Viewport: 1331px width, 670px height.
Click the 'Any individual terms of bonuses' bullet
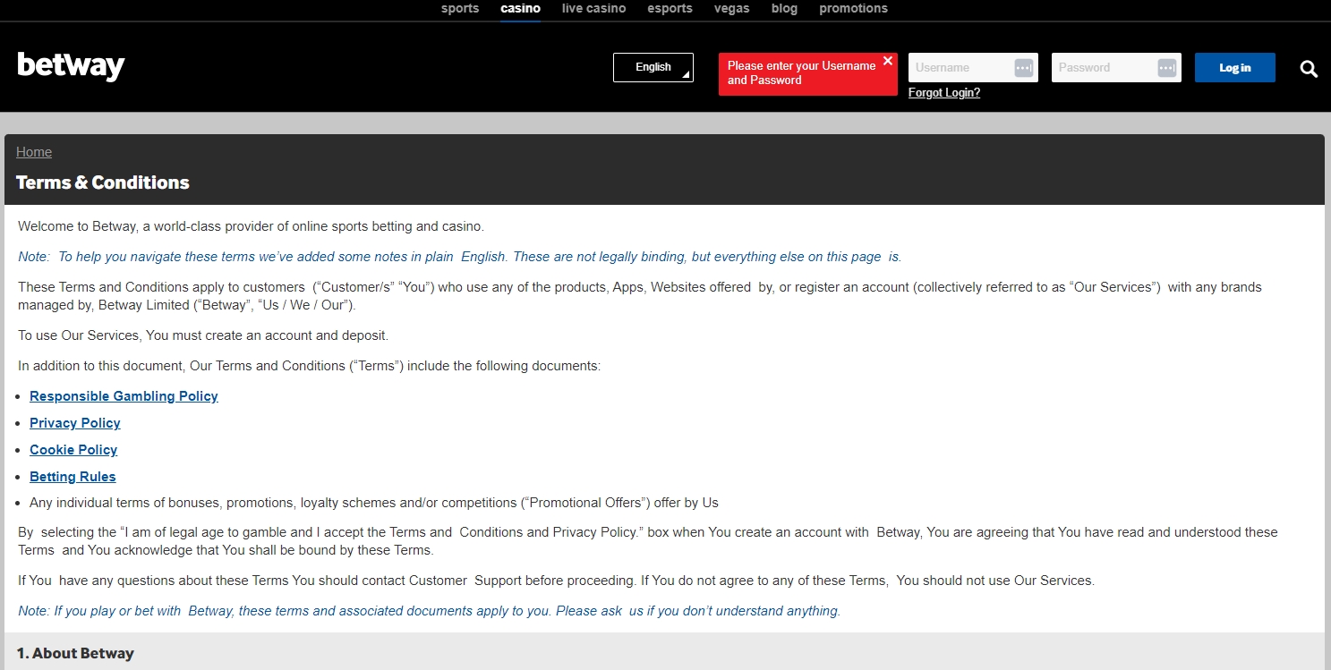click(x=374, y=503)
